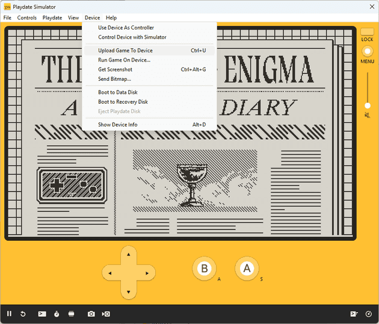The height and width of the screenshot is (324, 379).
Task: Restart the game using the restart icon
Action: [23, 314]
